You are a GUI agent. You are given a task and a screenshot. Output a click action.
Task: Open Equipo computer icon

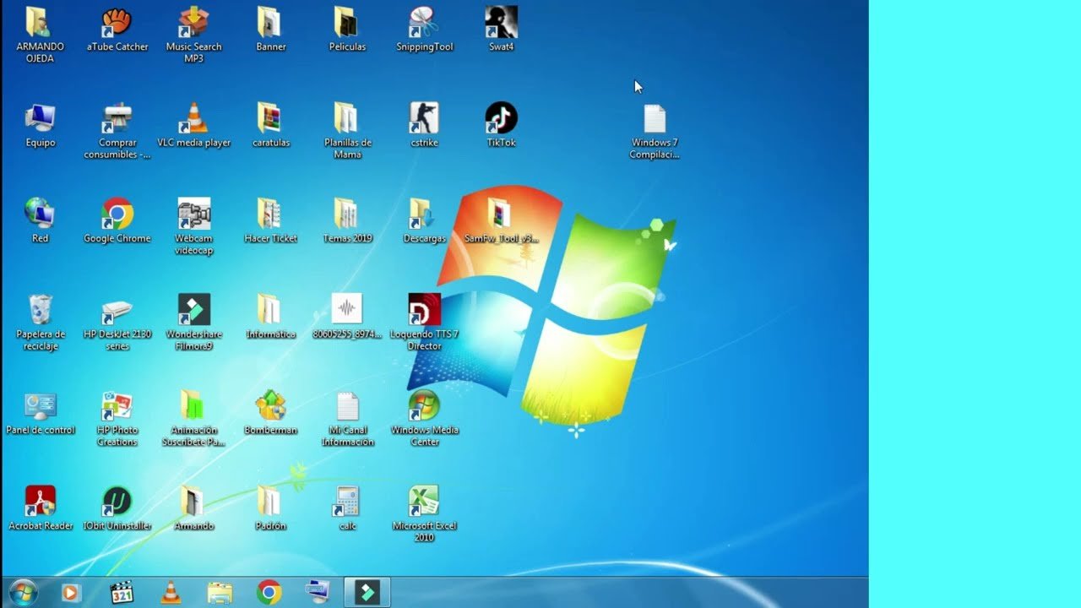(40, 125)
